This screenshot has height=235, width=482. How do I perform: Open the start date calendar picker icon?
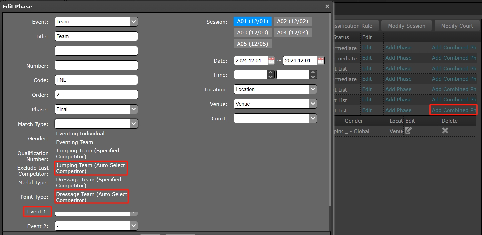tap(271, 61)
